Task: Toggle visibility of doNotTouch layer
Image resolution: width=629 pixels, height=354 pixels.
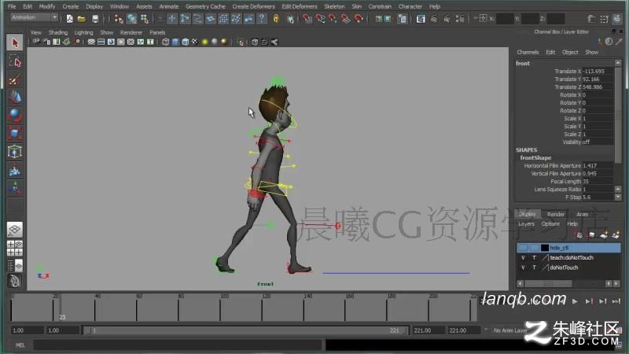Action: pos(523,267)
